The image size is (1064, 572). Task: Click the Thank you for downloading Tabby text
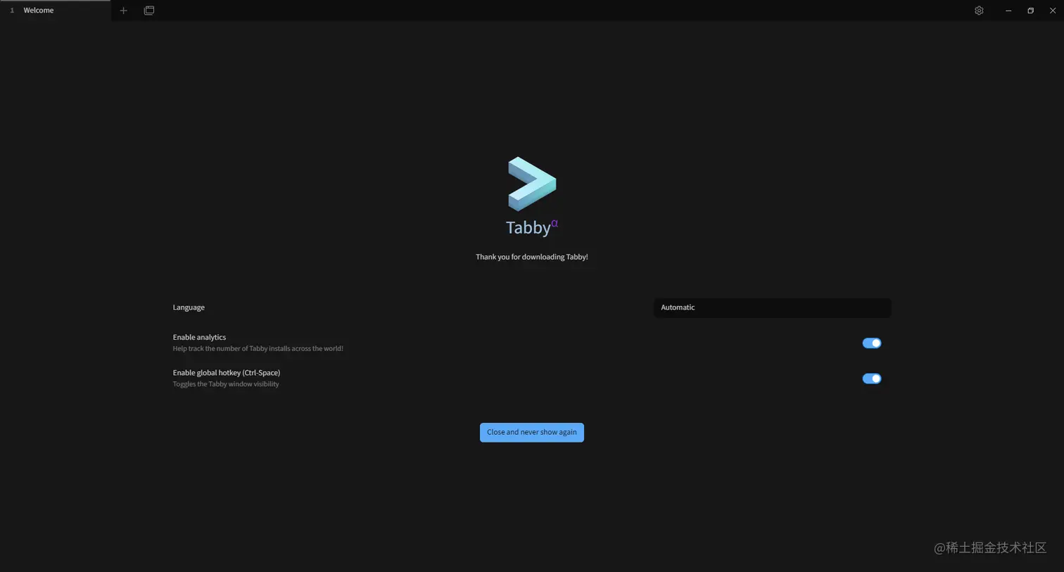pos(531,257)
